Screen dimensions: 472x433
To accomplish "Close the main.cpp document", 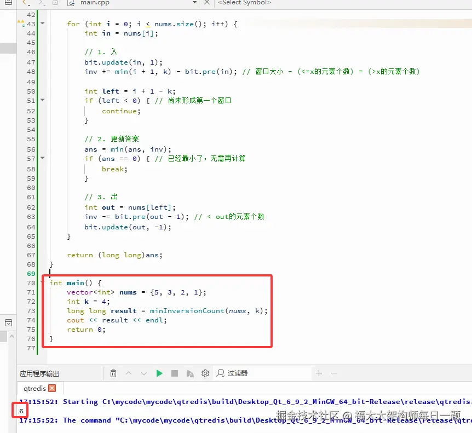I will point(207,3).
